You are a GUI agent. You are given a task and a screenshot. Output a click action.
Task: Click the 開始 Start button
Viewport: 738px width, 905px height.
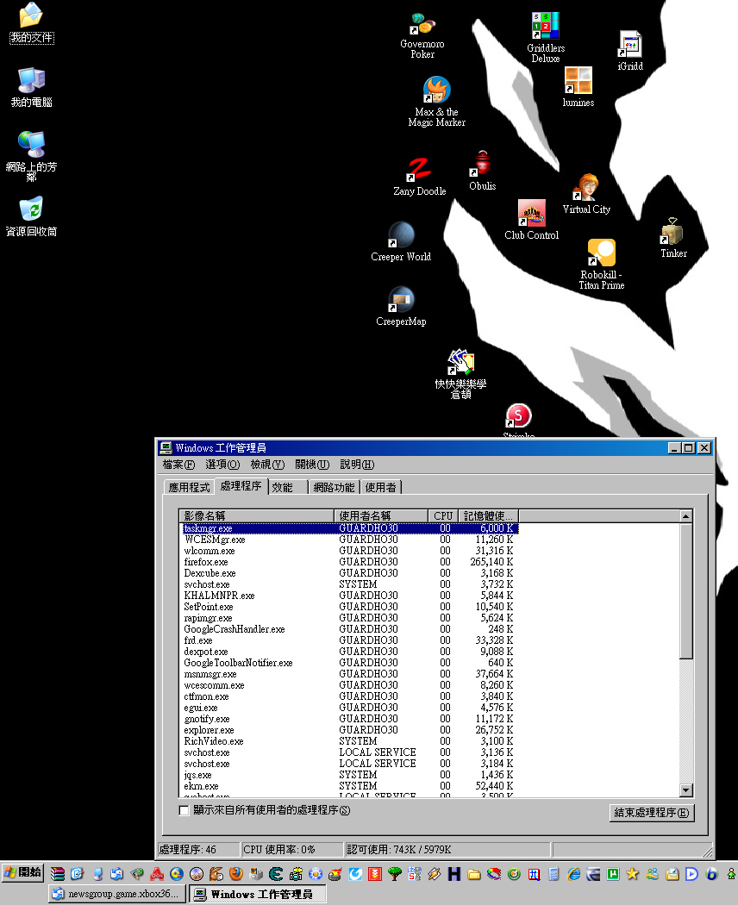point(23,872)
